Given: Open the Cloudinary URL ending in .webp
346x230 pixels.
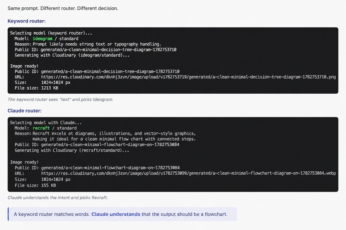Looking at the screenshot, I should (189, 173).
